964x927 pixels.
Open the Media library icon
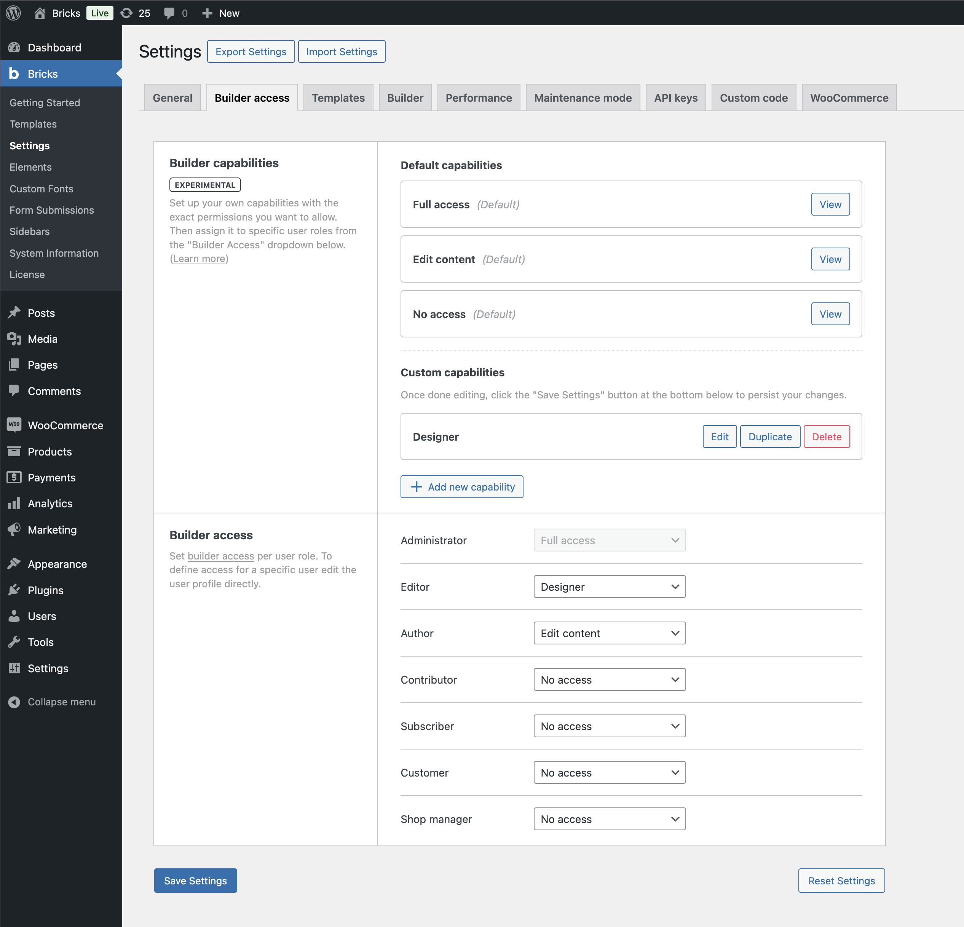14,339
